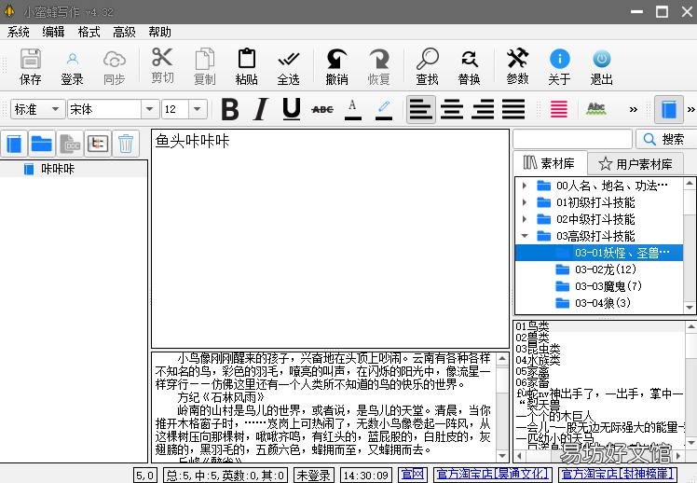Click the 登录 login icon
Screen dimensions: 697x483
pyautogui.click(x=72, y=66)
